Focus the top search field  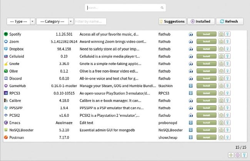coord(123,8)
